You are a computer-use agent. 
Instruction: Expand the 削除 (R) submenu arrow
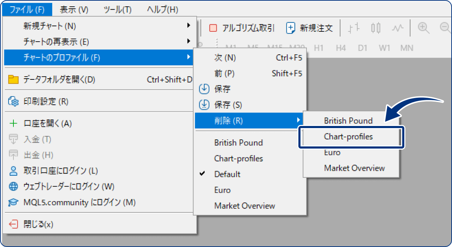point(299,121)
